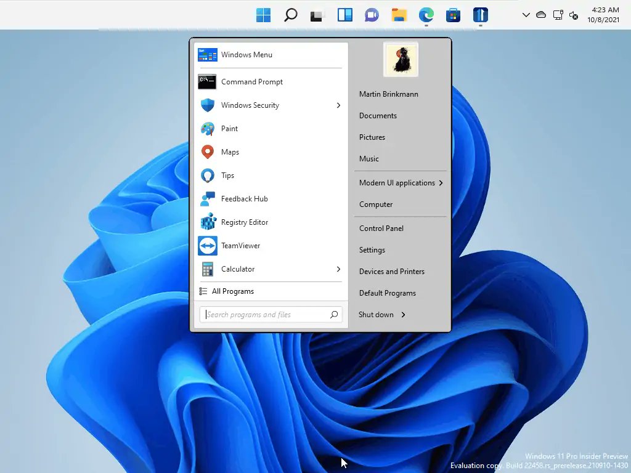Screen dimensions: 631x473
Task: Open the clock and date display
Action: click(604, 15)
